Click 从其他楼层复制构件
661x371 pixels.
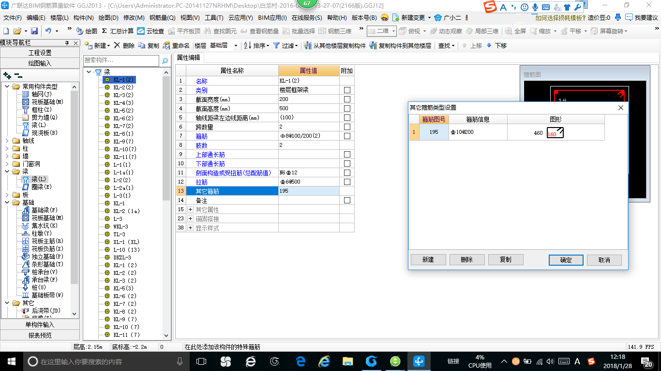coord(335,45)
